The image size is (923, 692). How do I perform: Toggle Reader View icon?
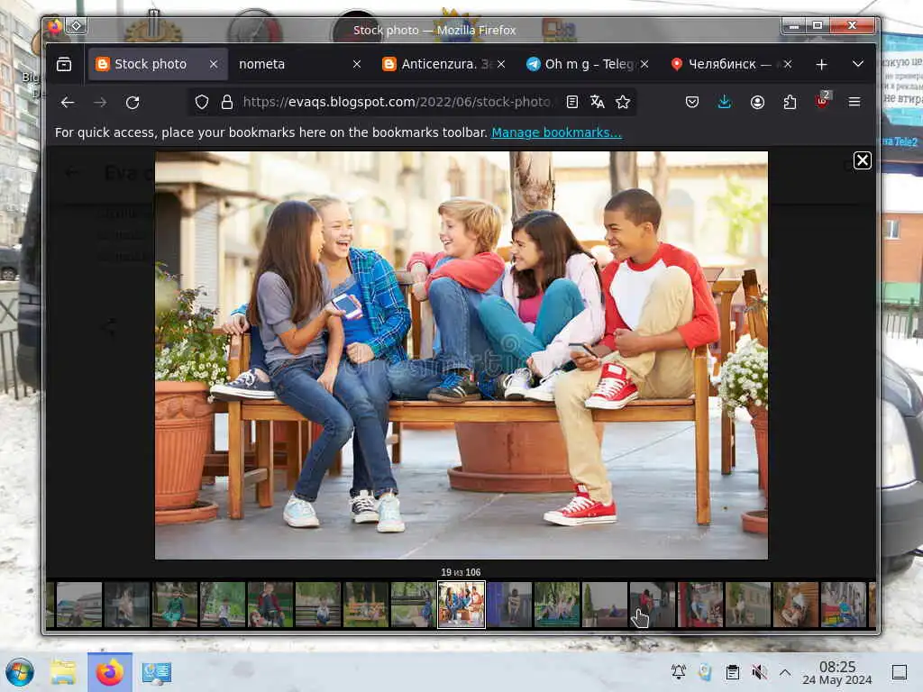571,103
